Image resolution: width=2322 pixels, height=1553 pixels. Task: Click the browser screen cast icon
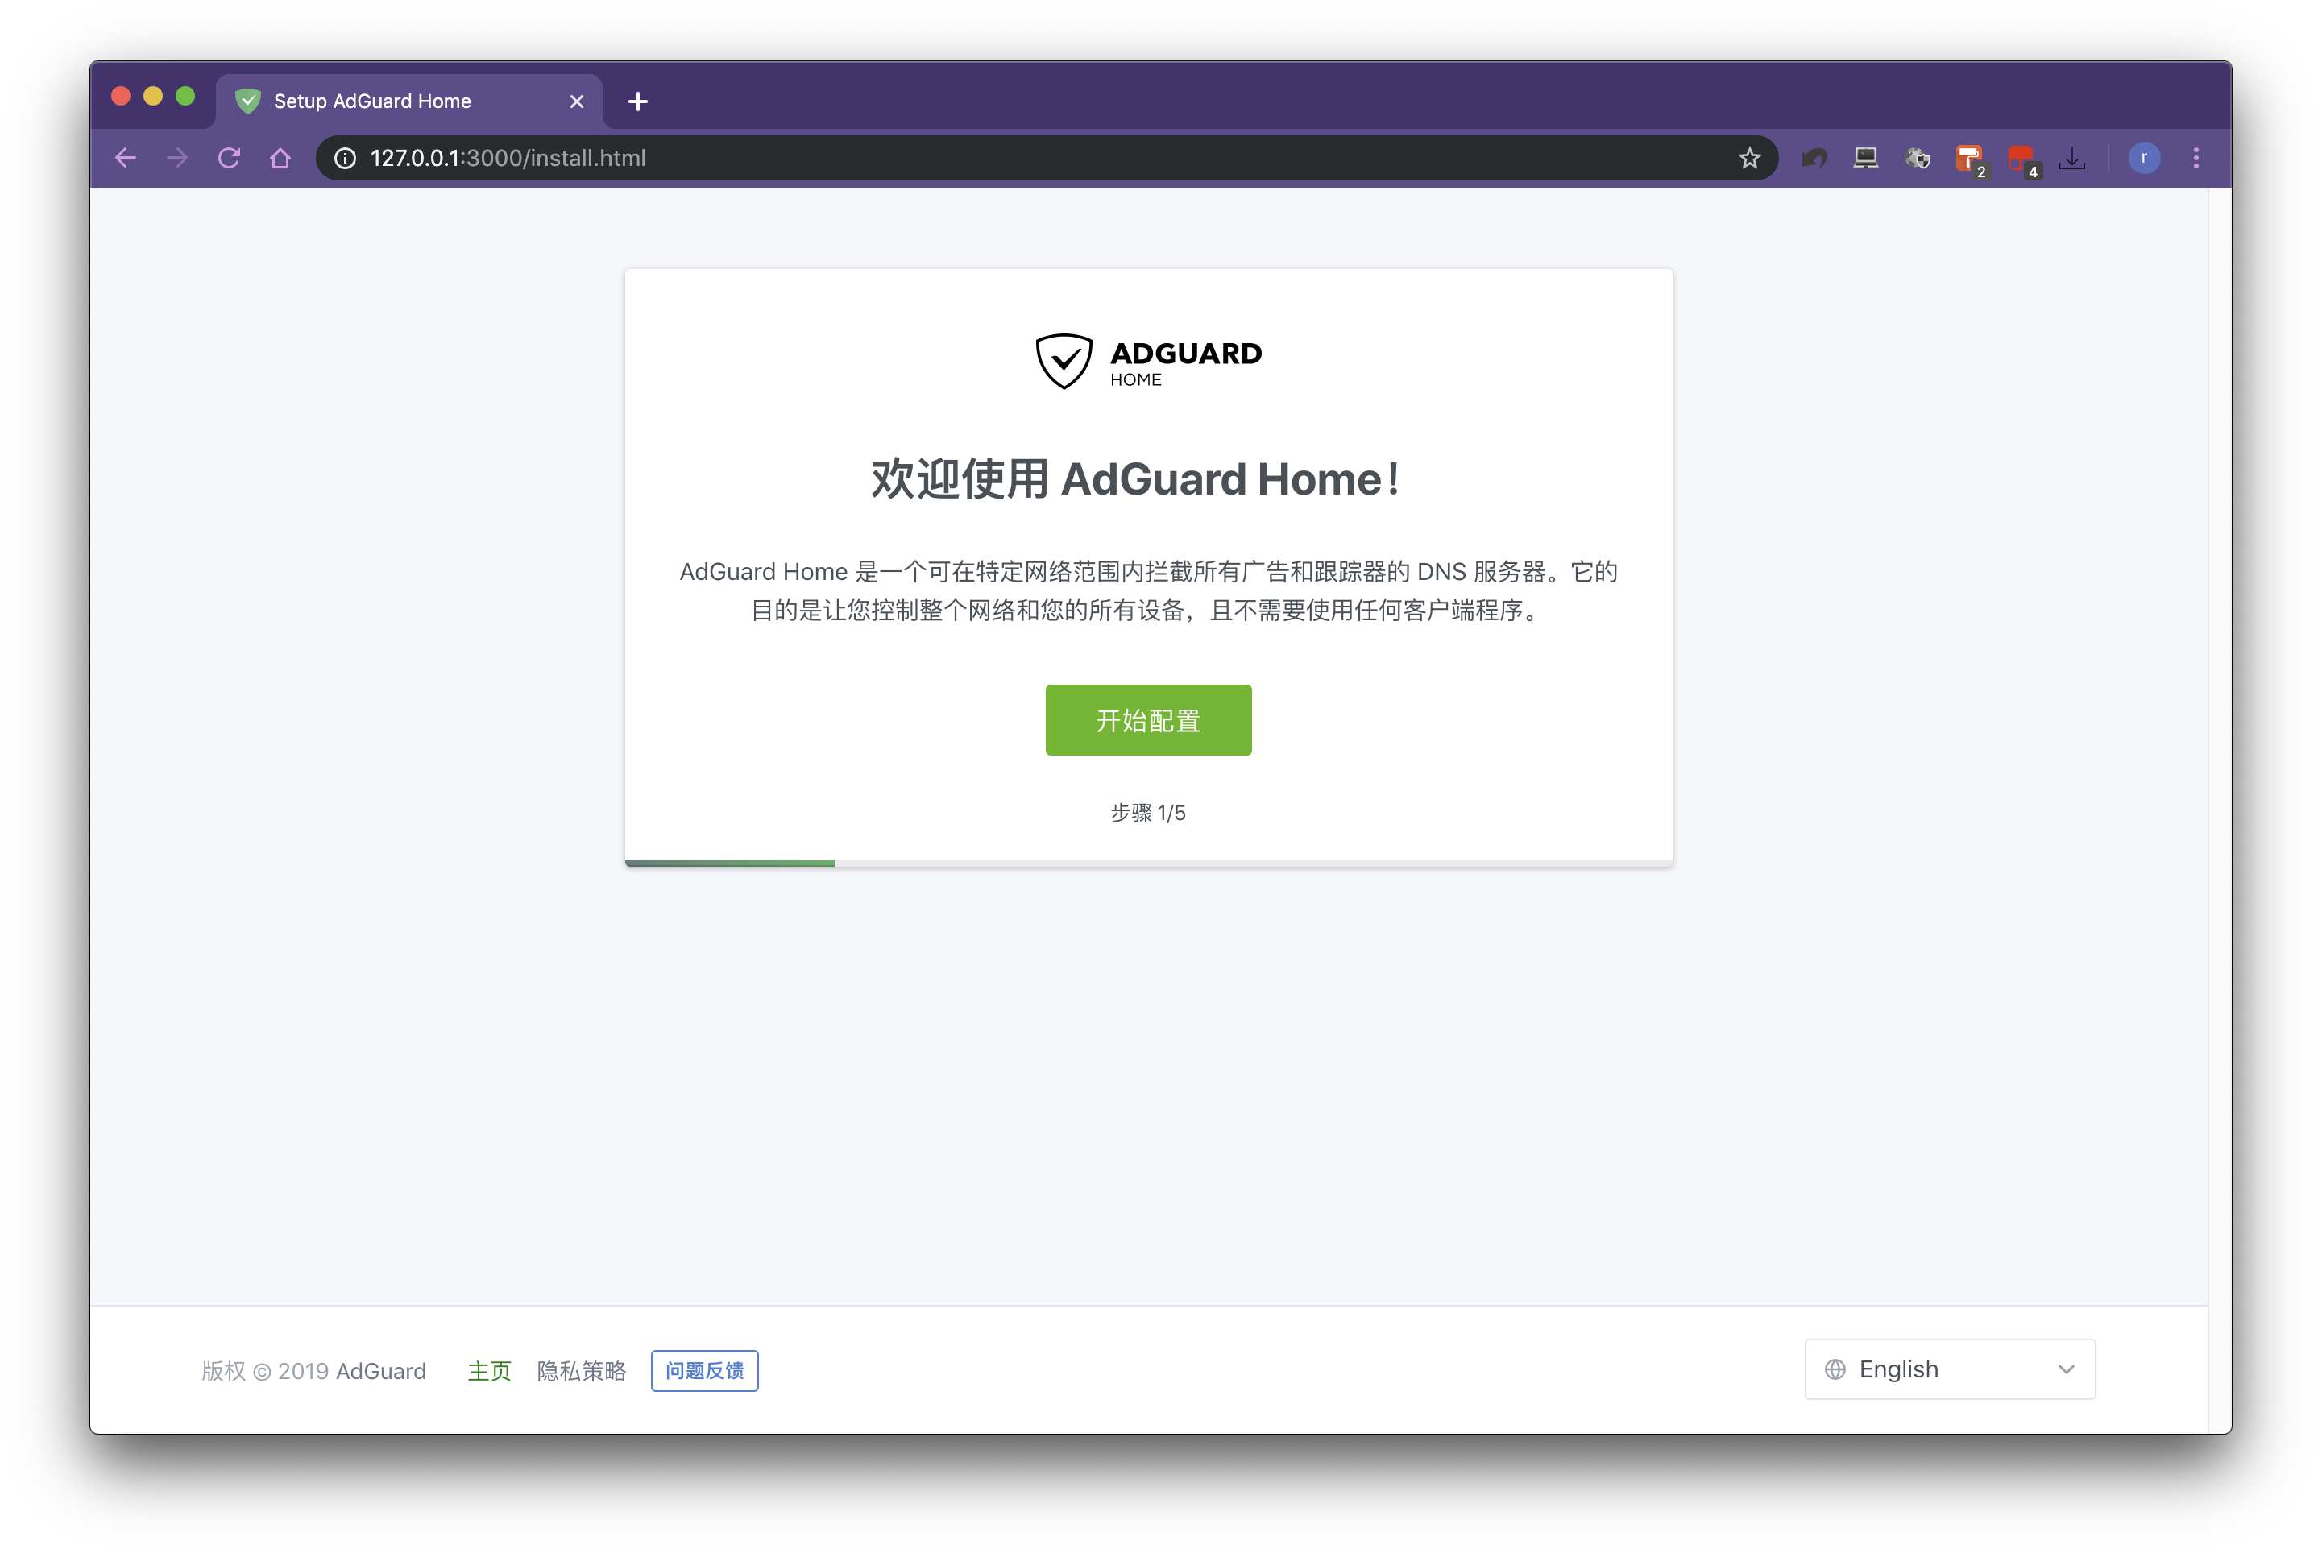[x=1866, y=159]
